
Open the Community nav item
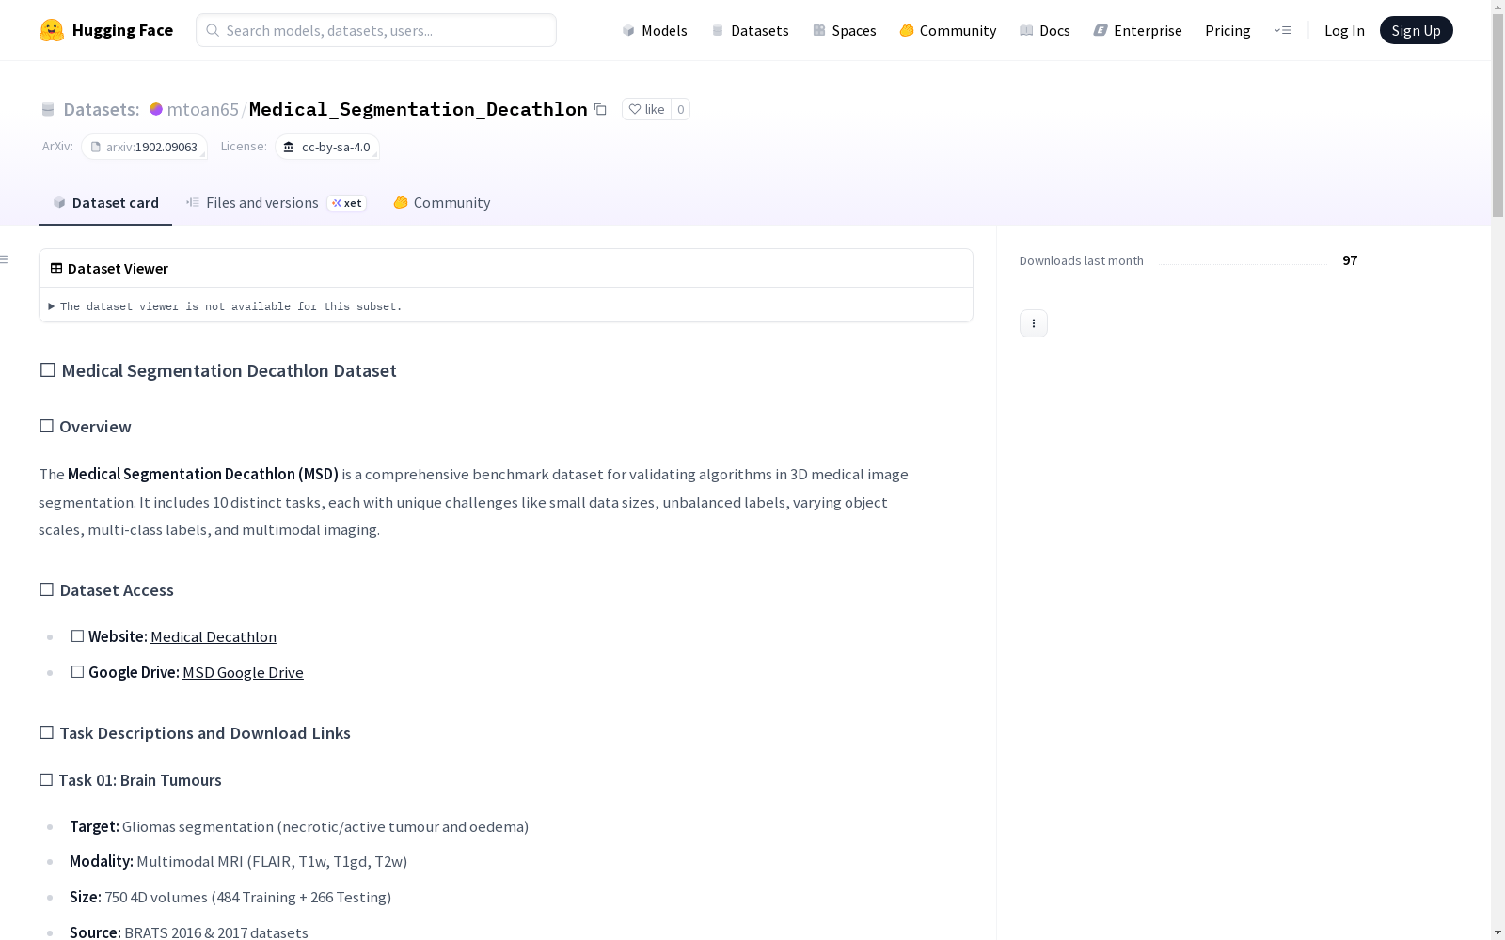(x=947, y=30)
